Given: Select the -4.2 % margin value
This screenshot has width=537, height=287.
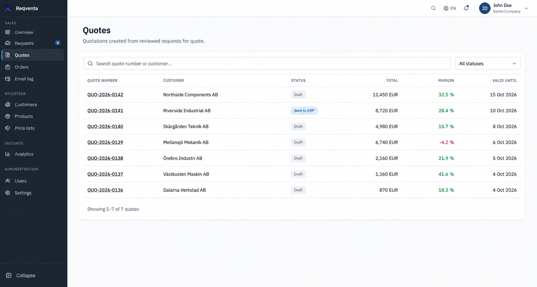Looking at the screenshot, I should pos(447,142).
